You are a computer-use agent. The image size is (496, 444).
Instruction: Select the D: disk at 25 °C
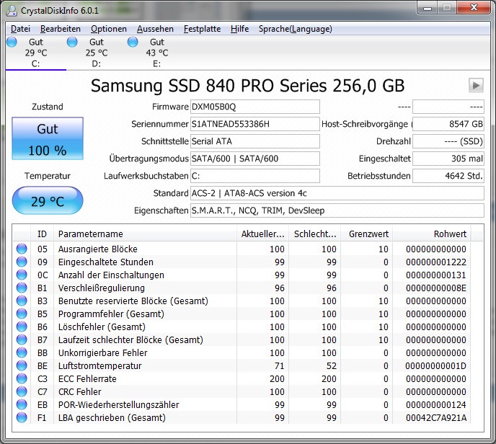(x=96, y=53)
